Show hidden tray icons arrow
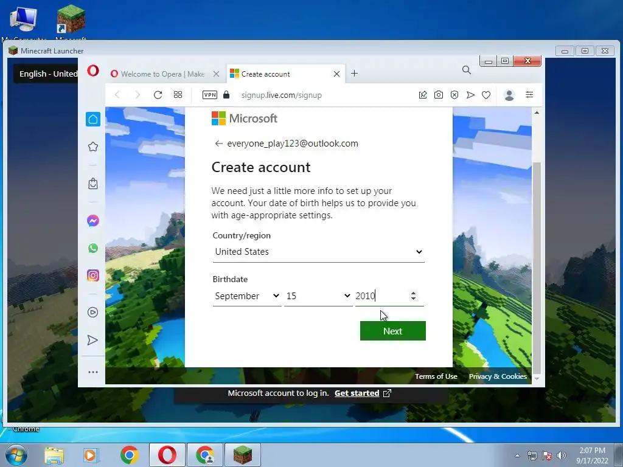The image size is (623, 467). [x=517, y=455]
